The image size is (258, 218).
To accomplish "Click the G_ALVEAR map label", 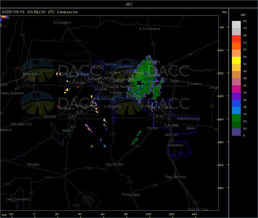I will [171, 125].
